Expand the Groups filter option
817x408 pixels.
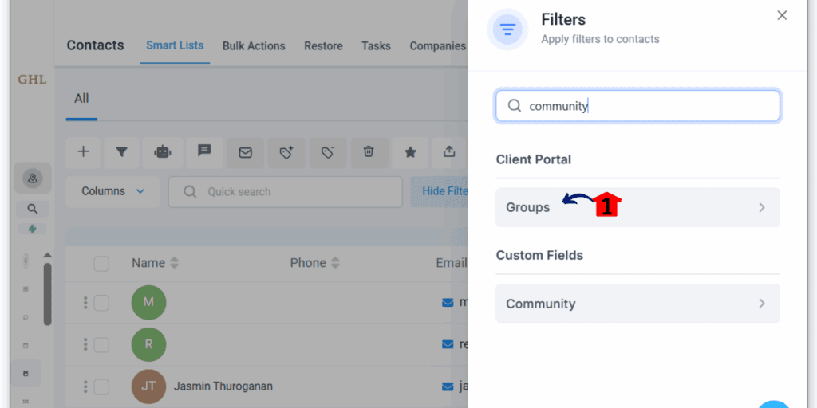pyautogui.click(x=637, y=208)
